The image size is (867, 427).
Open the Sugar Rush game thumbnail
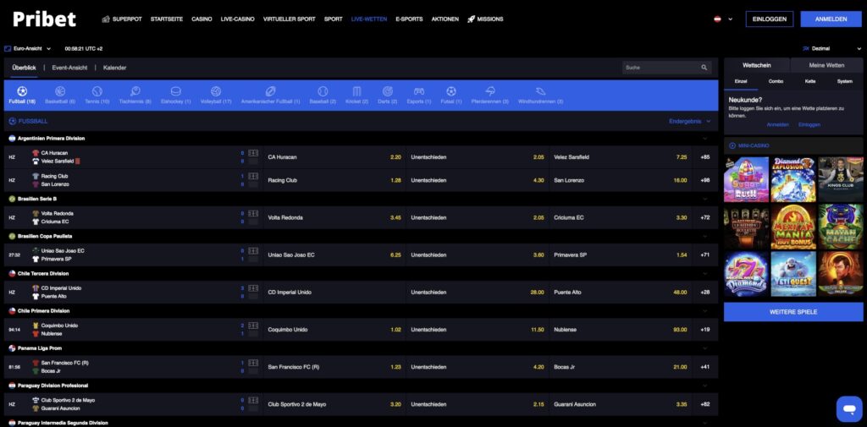click(746, 179)
